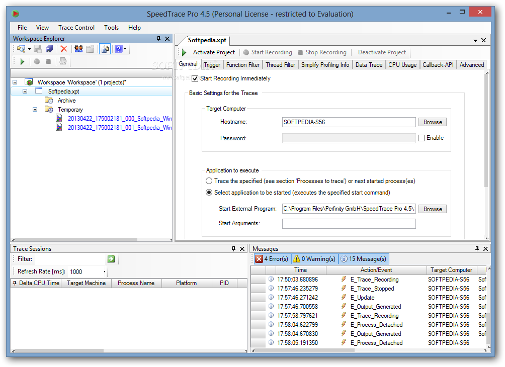The height and width of the screenshot is (367, 505).
Task: Select trace file 20130422_175002181_001_Softpedia
Action: [x=120, y=128]
